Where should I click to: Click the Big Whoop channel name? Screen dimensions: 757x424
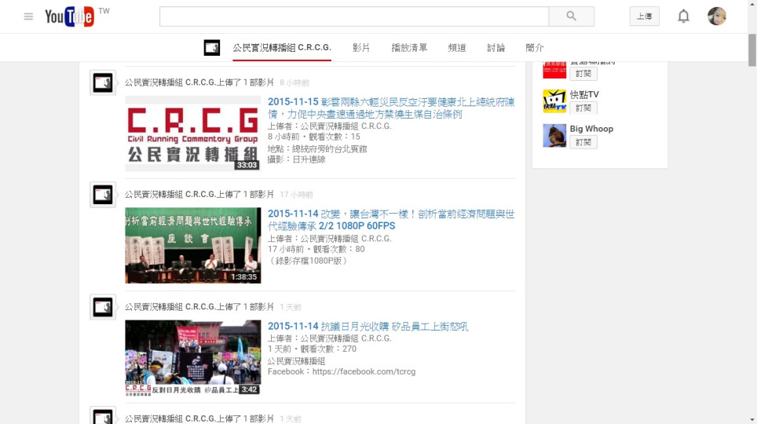591,129
